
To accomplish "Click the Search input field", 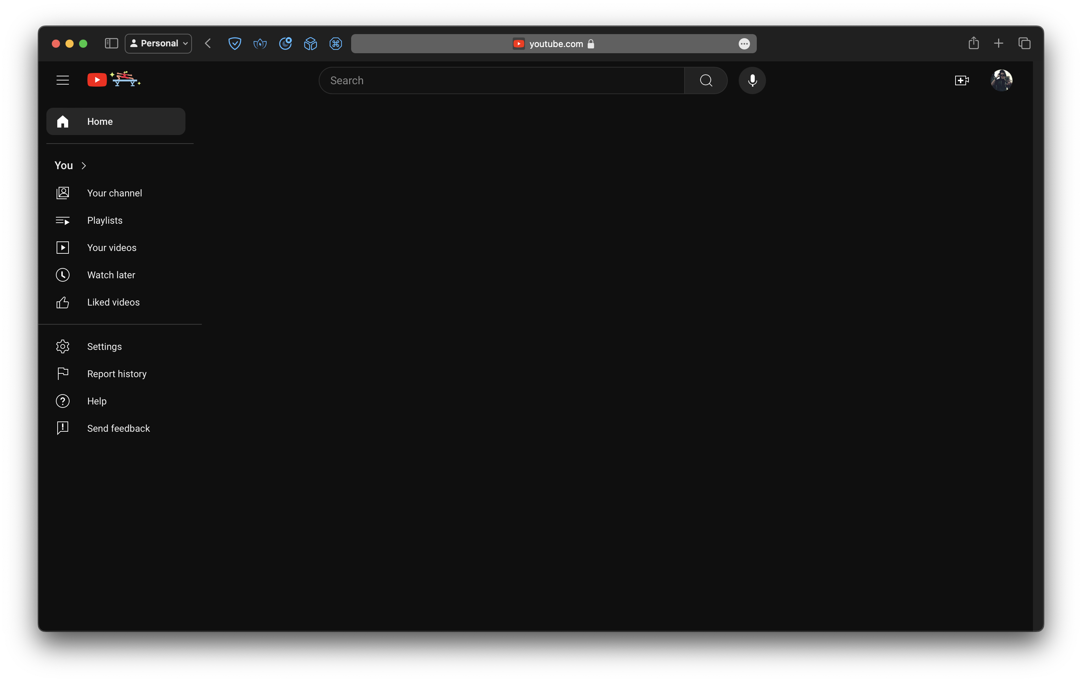I will [501, 80].
